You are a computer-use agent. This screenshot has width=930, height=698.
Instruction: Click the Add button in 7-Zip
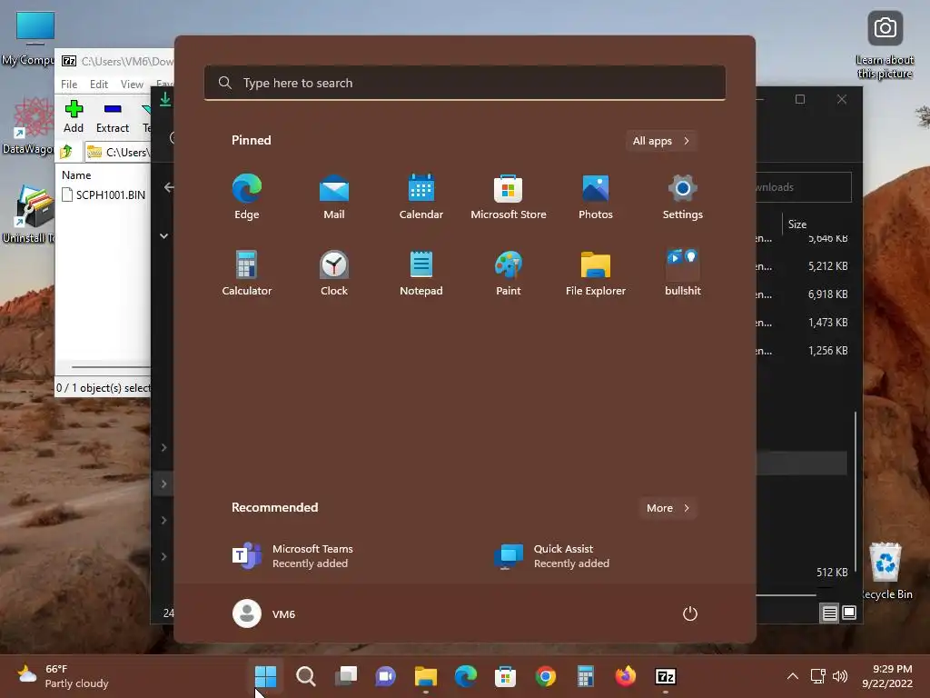tap(74, 117)
